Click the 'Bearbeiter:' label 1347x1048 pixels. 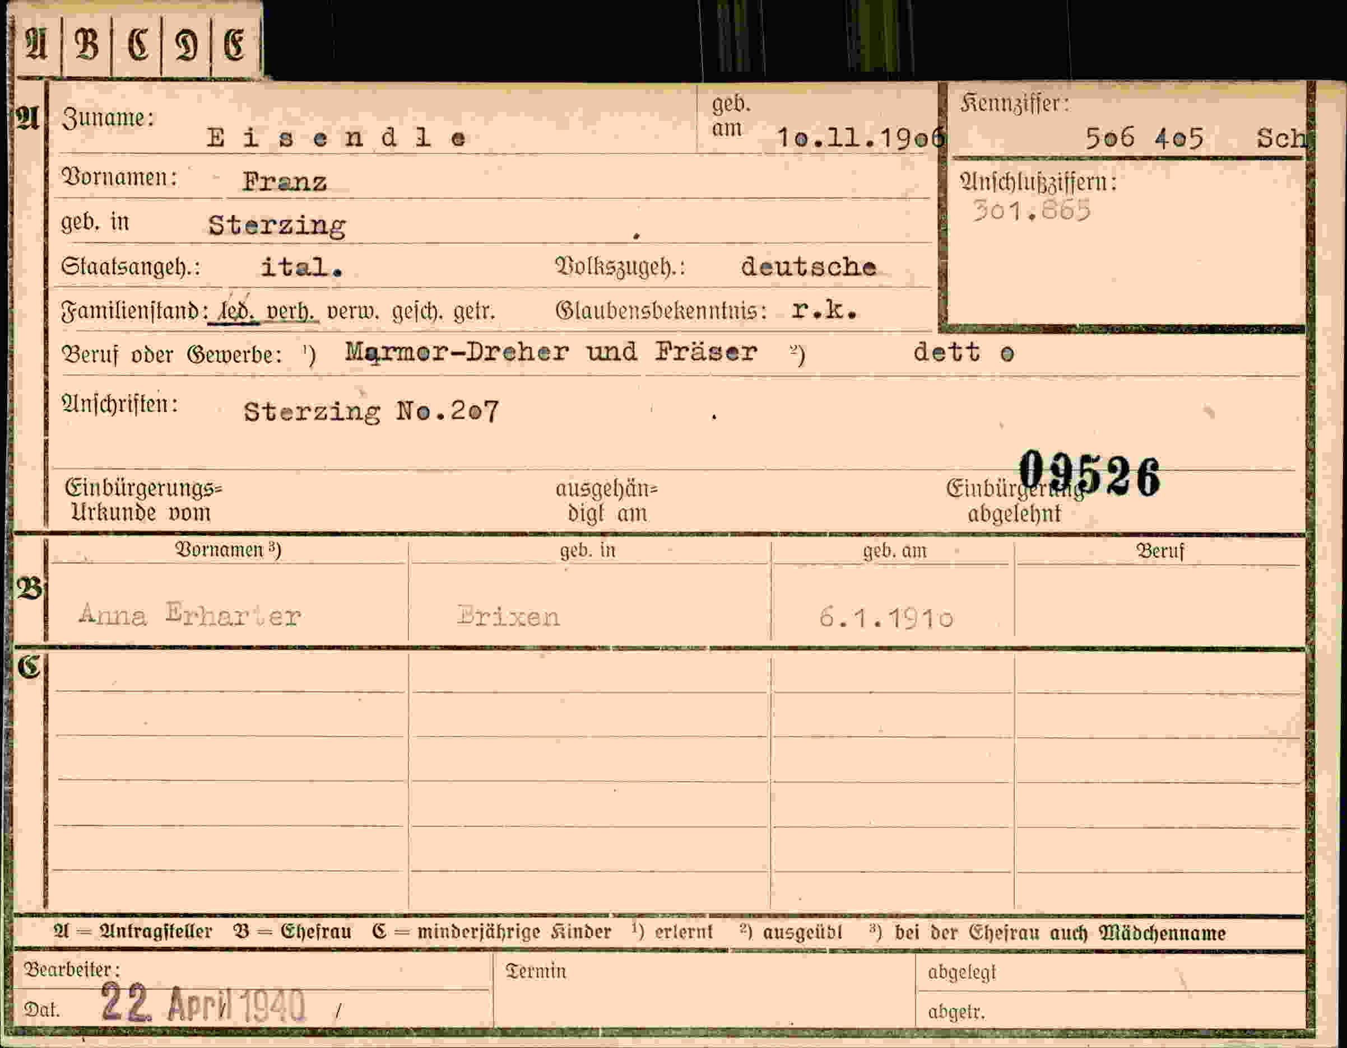(72, 970)
